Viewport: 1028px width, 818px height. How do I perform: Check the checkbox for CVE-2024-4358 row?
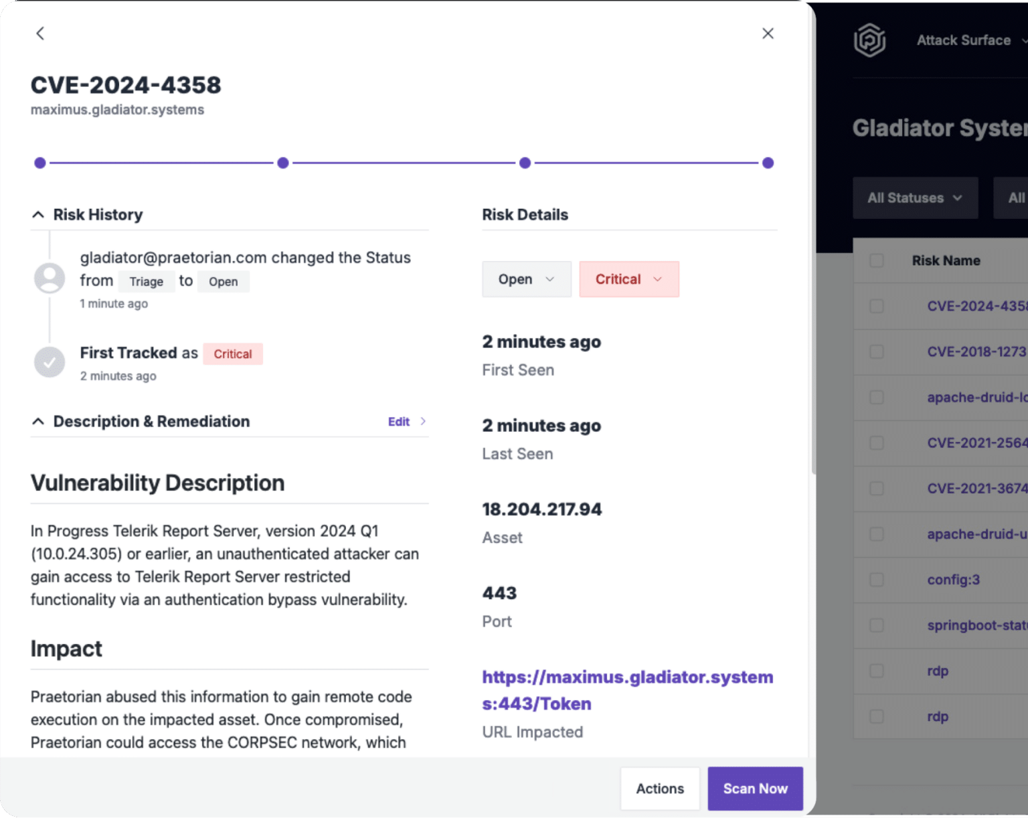[877, 306]
